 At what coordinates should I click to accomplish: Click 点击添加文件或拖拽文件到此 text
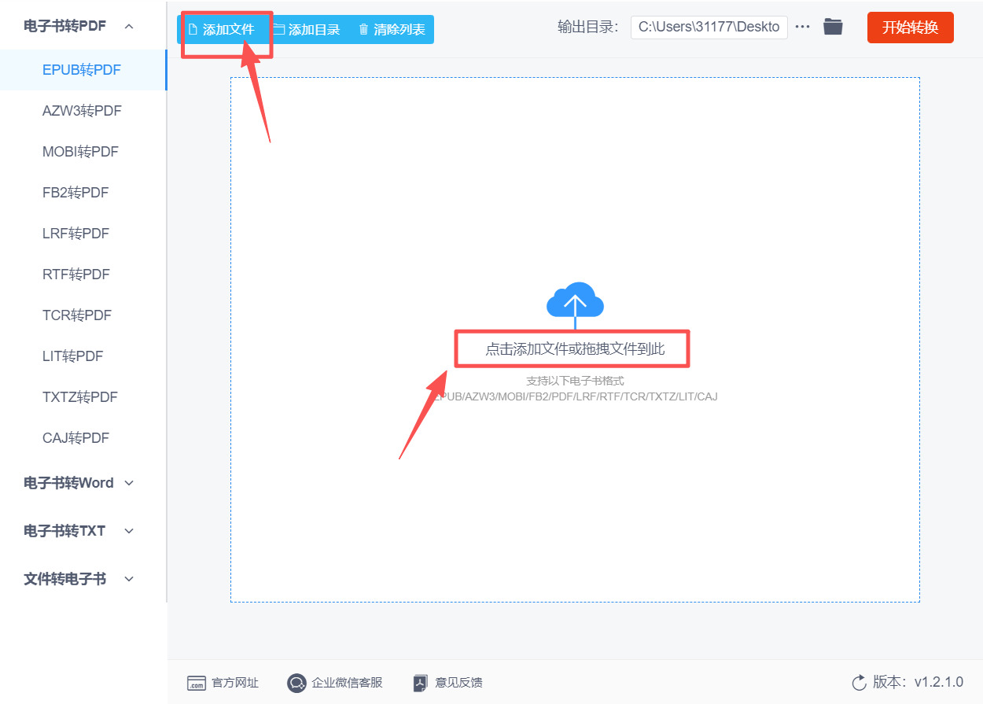point(575,349)
